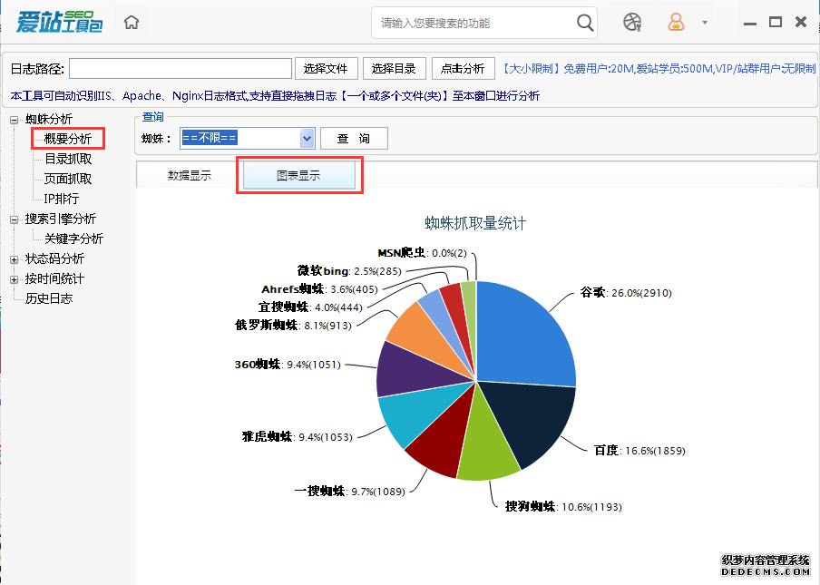The width and height of the screenshot is (820, 585).
Task: Collapse the 蜘蛛分析 tree node
Action: tap(14, 120)
